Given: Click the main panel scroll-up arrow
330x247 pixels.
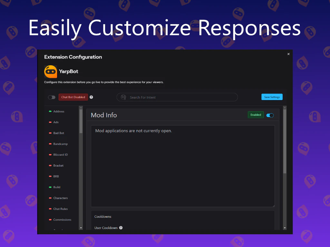Looking at the screenshot, I should pos(285,108).
